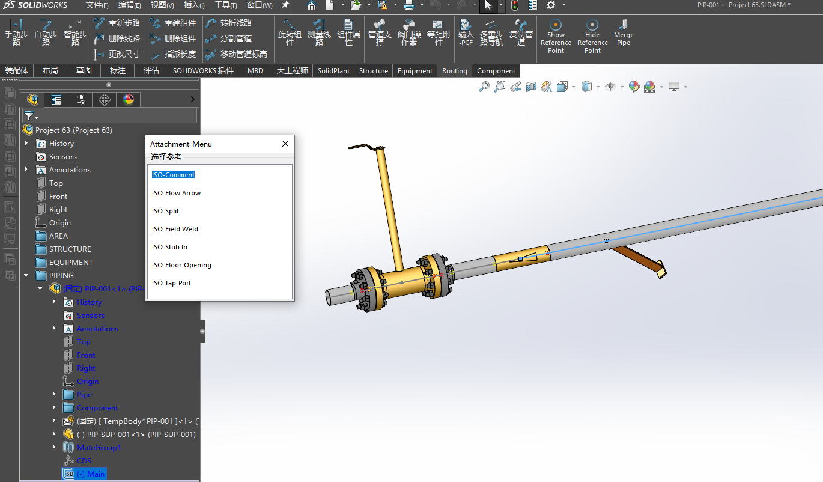Select the (-) Main 3D sketch item
Image resolution: width=823 pixels, height=482 pixels.
click(84, 474)
